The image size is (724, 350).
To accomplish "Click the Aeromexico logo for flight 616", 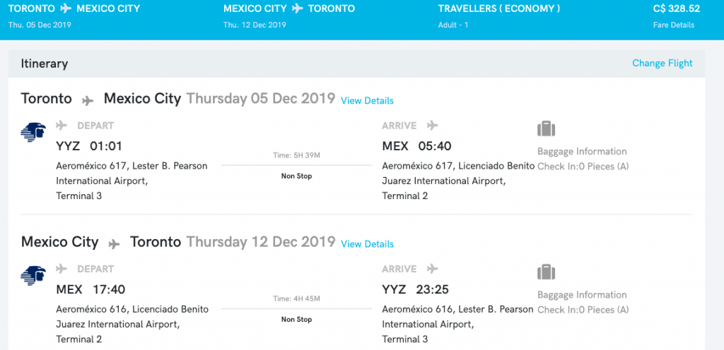I will [33, 275].
